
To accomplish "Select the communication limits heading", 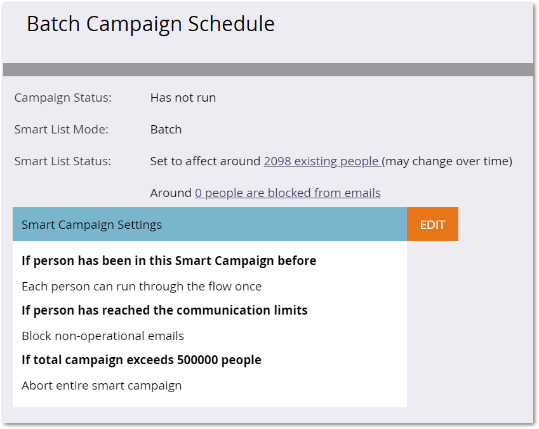I will tap(164, 310).
